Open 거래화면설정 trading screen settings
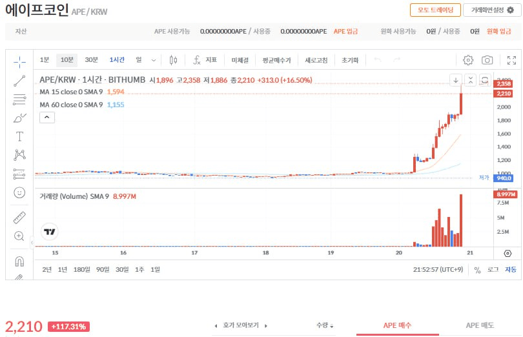The height and width of the screenshot is (337, 523). click(x=492, y=10)
